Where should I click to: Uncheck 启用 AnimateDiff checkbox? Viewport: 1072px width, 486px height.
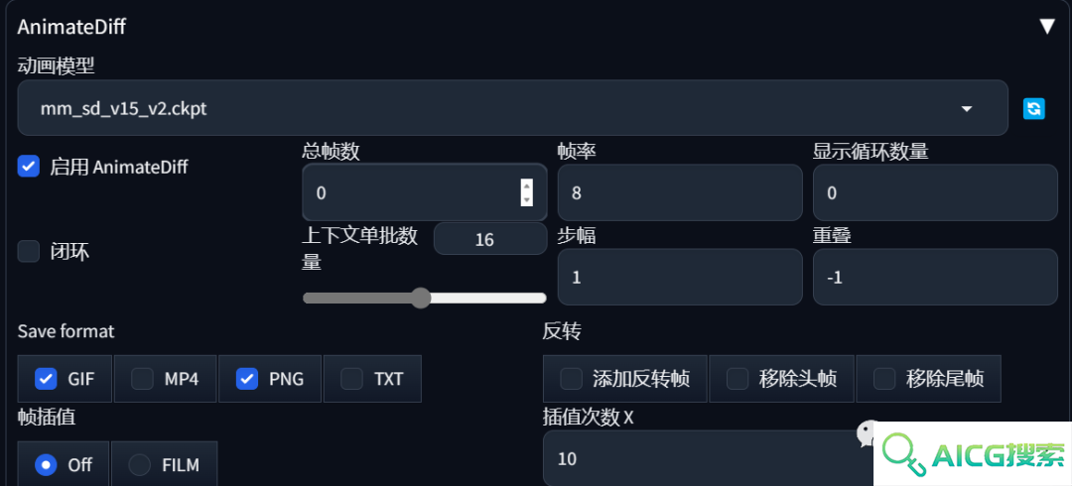(x=29, y=166)
